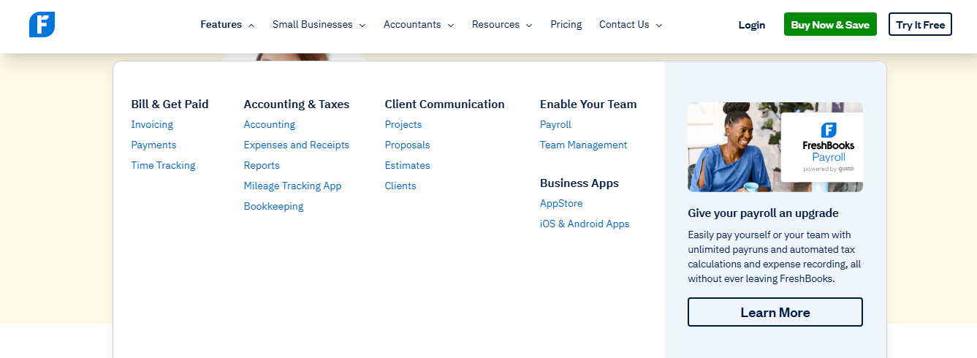
Task: Open the Features menu item
Action: [x=221, y=25]
